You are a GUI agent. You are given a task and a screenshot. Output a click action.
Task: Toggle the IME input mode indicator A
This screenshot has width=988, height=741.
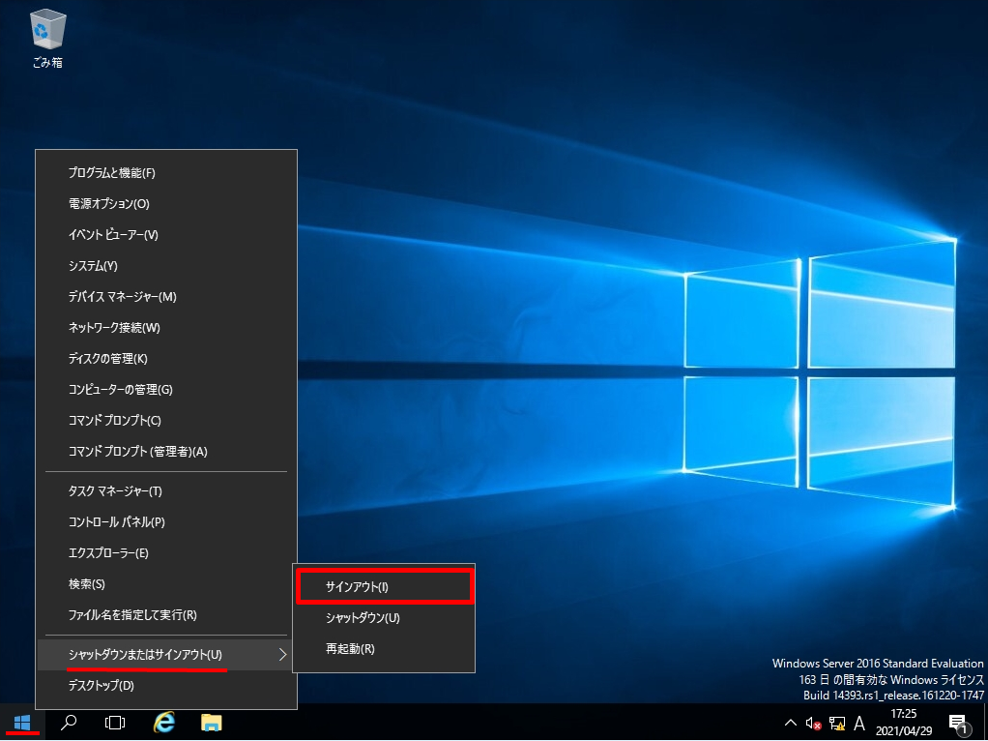(x=858, y=723)
